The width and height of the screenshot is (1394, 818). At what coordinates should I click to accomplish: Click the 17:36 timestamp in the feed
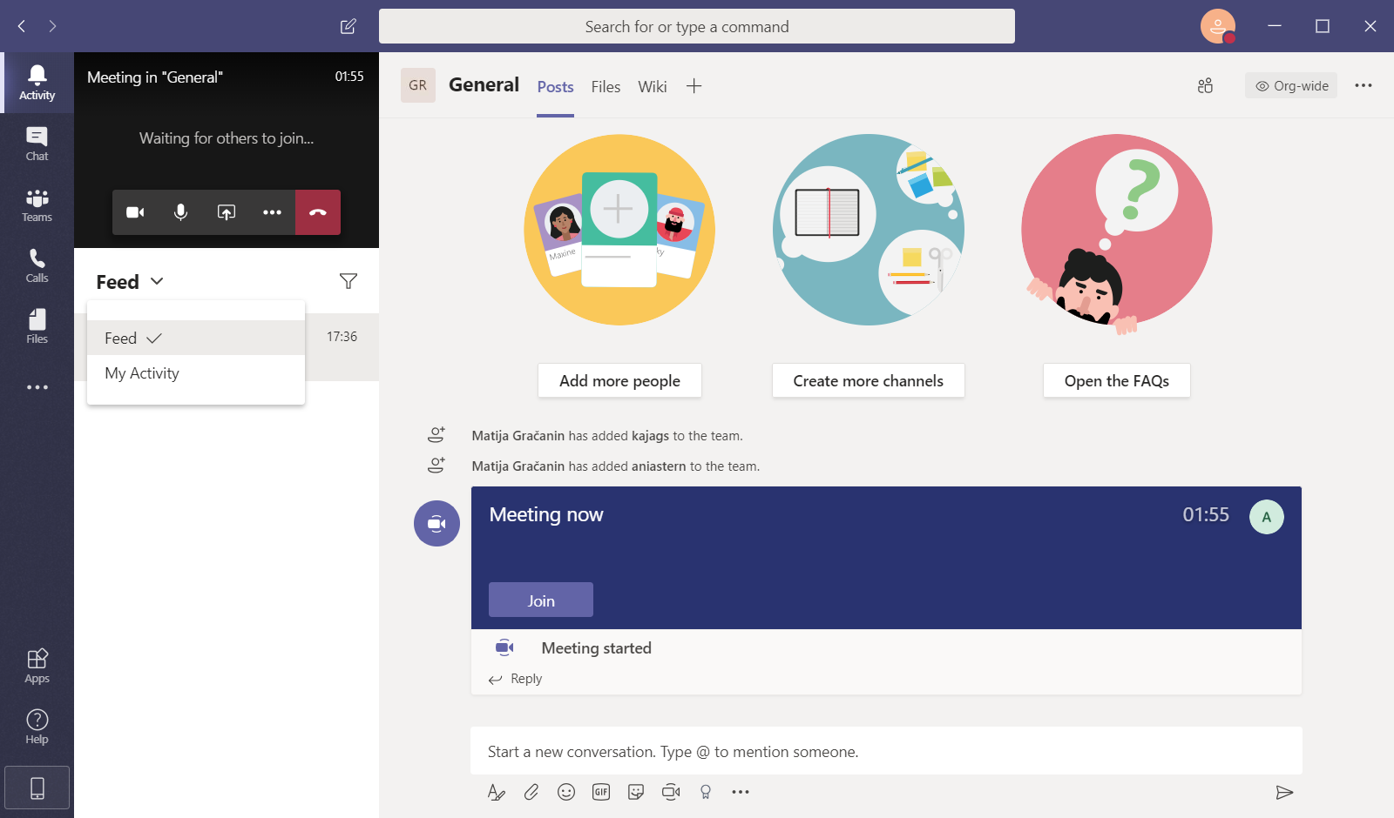pos(342,337)
